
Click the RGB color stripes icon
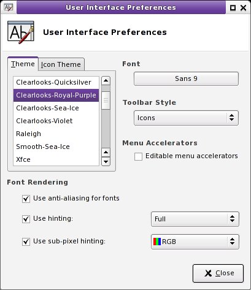(157, 242)
